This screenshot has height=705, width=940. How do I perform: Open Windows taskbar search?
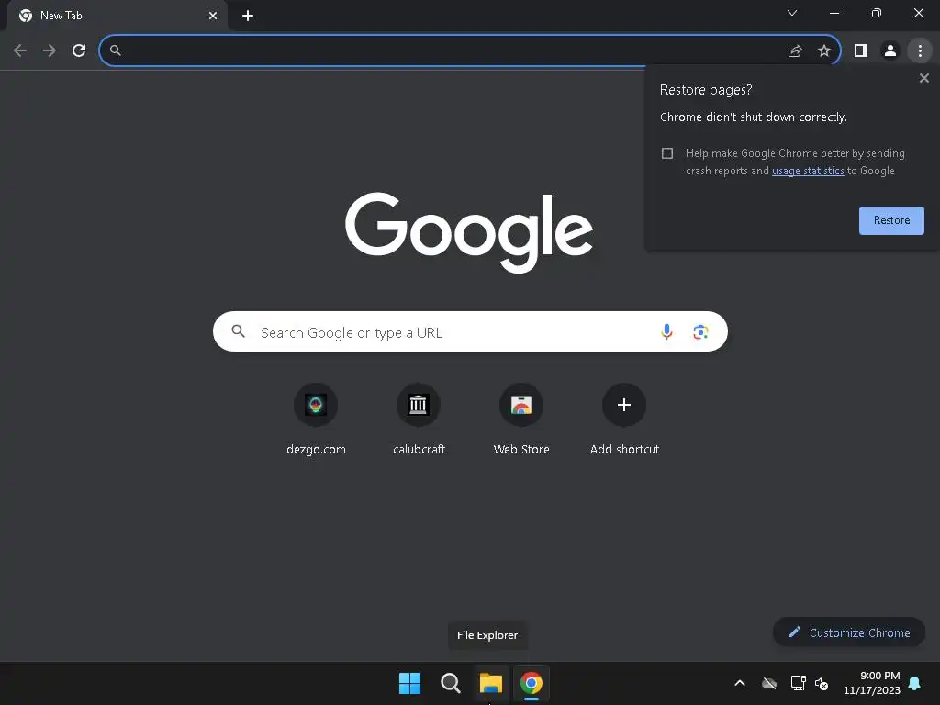(450, 683)
